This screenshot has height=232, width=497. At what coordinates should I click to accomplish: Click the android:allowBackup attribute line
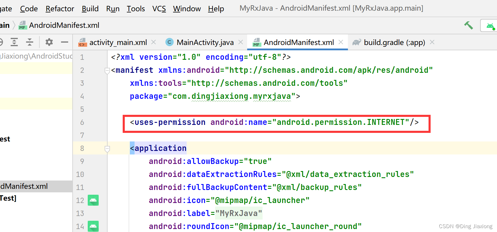click(210, 161)
